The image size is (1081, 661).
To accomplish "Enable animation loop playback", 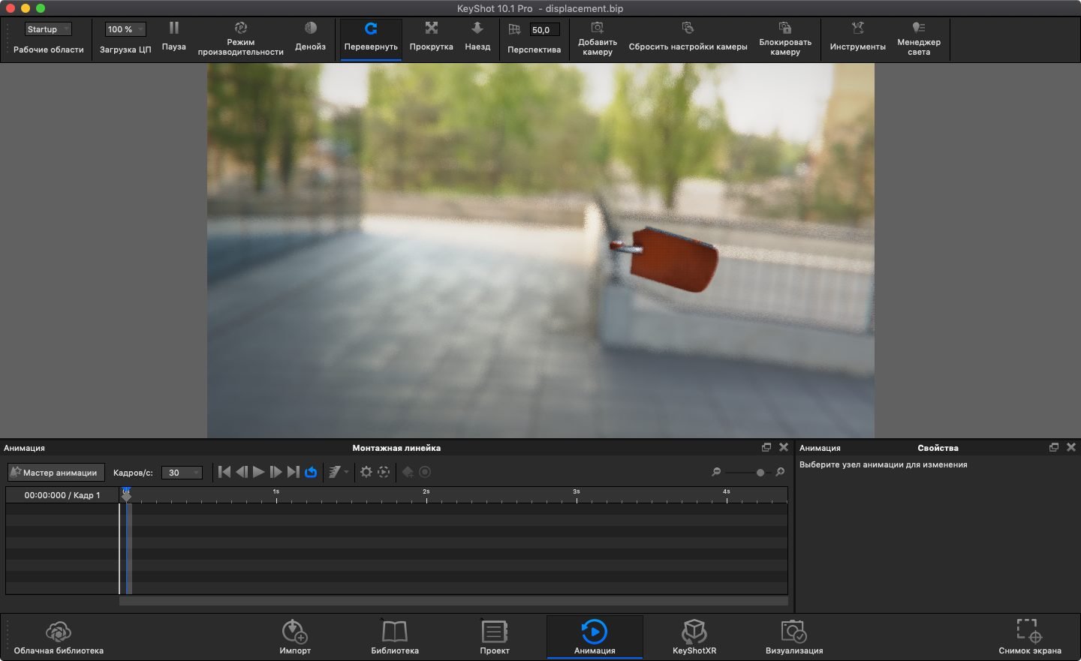I will click(310, 472).
